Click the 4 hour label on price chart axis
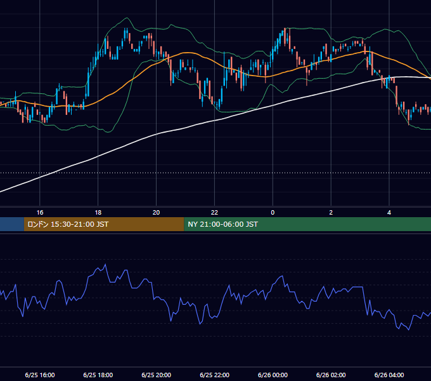Image resolution: width=431 pixels, height=381 pixels. click(x=389, y=213)
